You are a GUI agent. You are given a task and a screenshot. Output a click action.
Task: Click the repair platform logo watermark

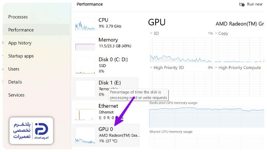(x=31, y=131)
